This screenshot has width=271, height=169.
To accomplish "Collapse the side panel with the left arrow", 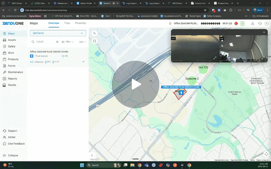I will [x=92, y=155].
